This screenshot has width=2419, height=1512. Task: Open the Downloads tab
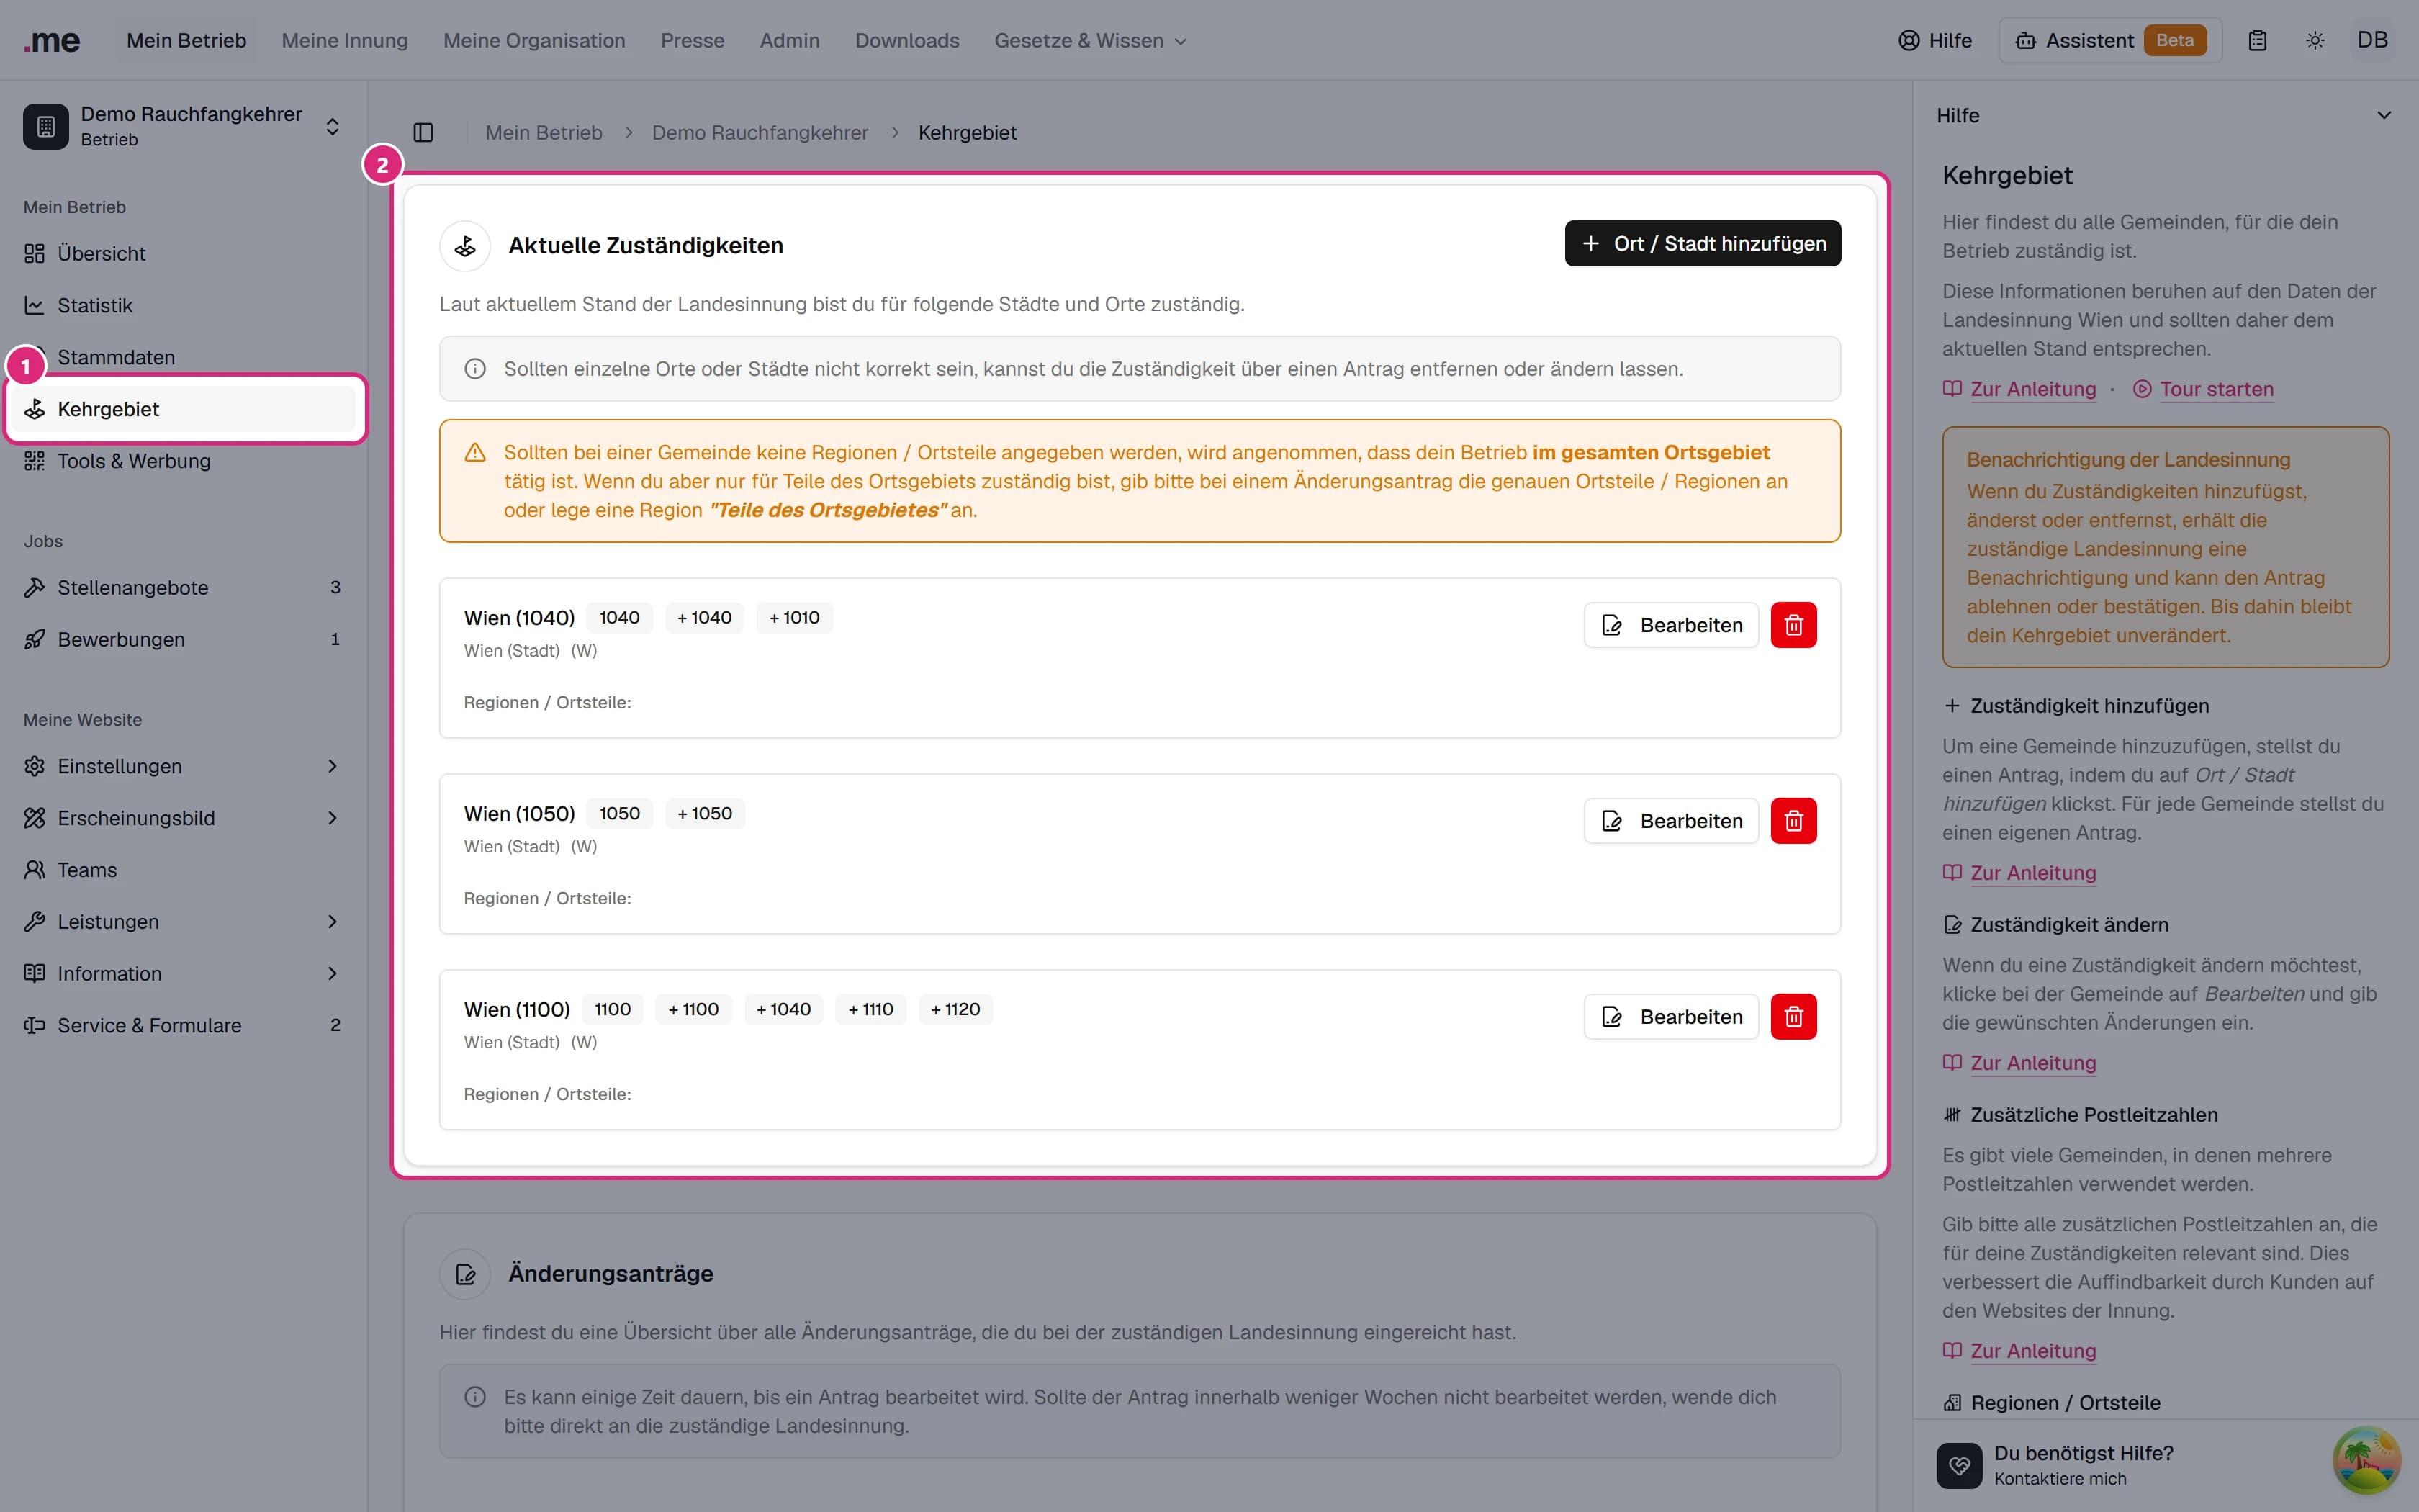tap(906, 41)
